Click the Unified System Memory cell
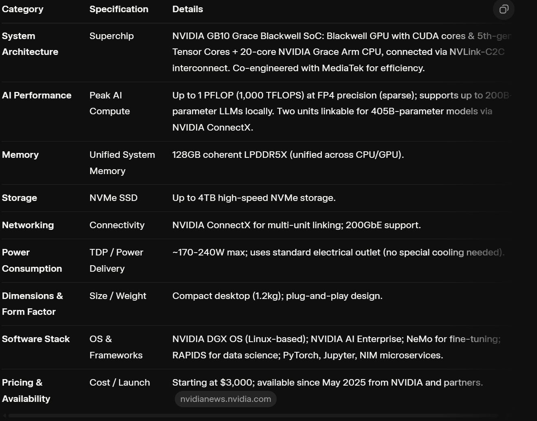 coord(122,163)
